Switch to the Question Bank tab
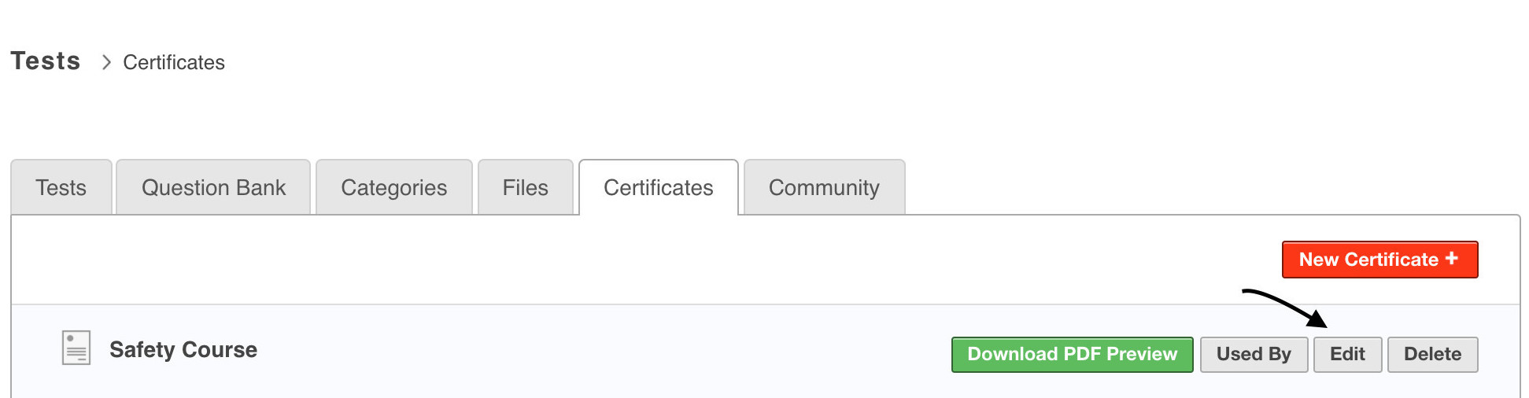Screen dimensions: 1529x398 [x=213, y=188]
